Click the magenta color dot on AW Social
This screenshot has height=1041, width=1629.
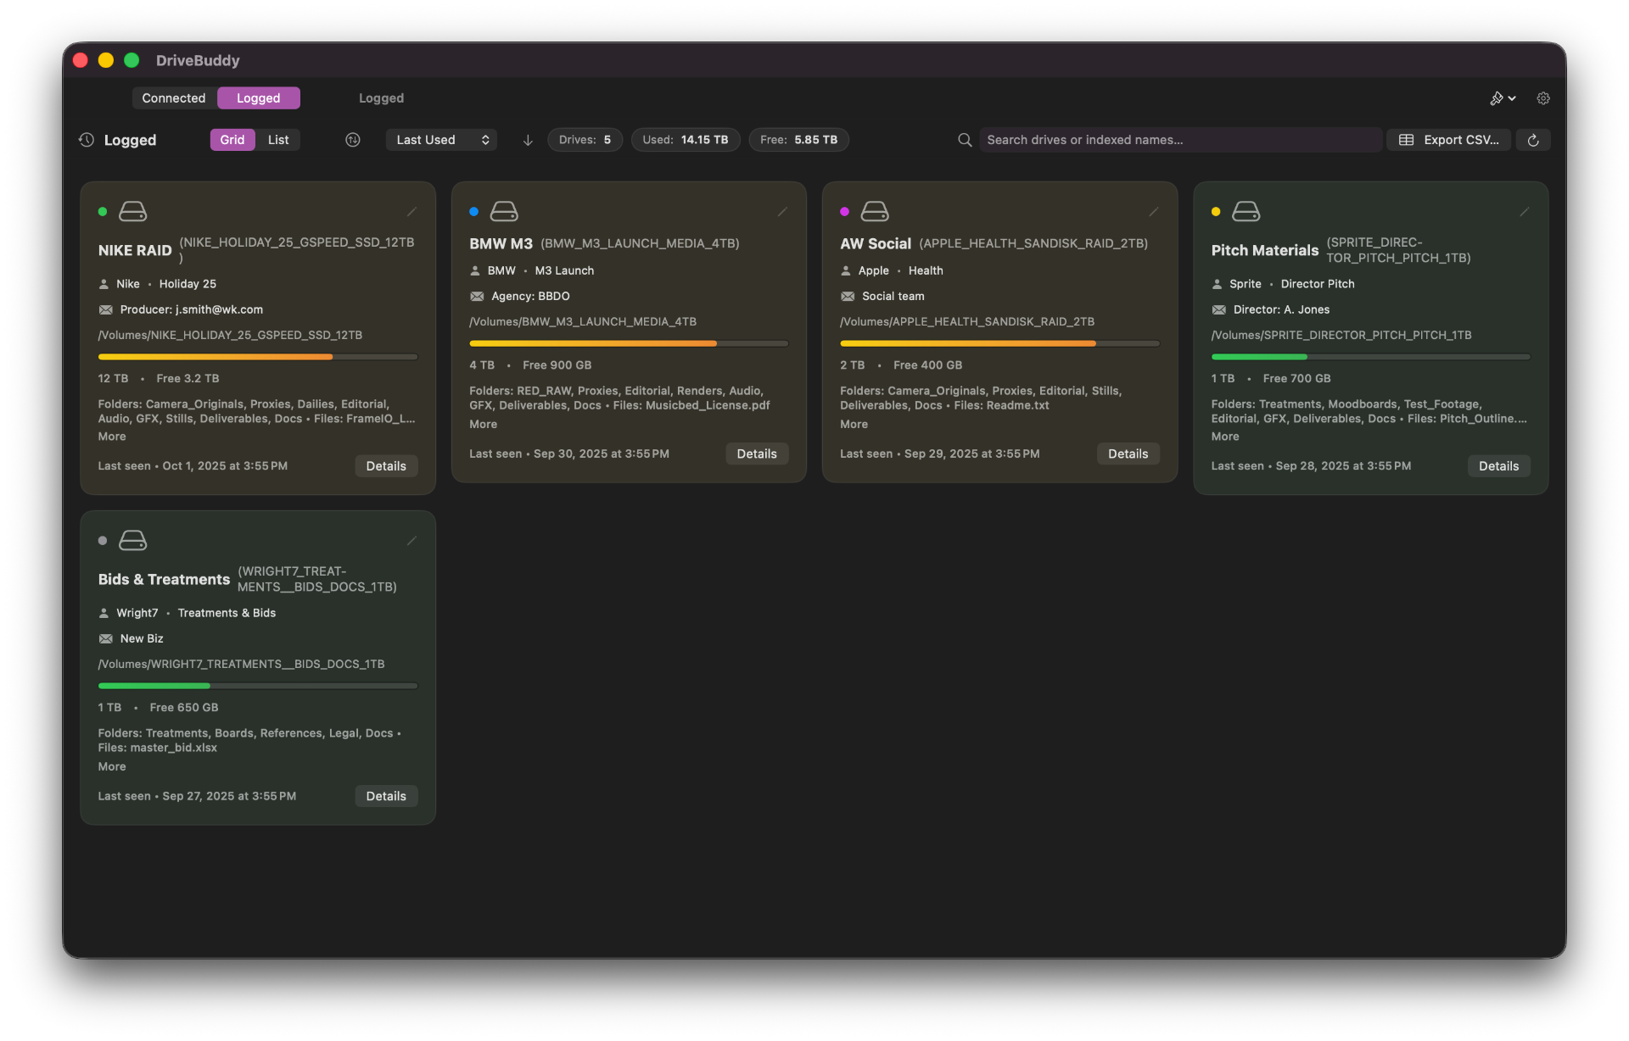(844, 212)
